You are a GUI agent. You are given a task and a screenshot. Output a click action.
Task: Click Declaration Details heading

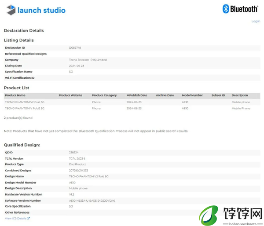tap(24, 31)
